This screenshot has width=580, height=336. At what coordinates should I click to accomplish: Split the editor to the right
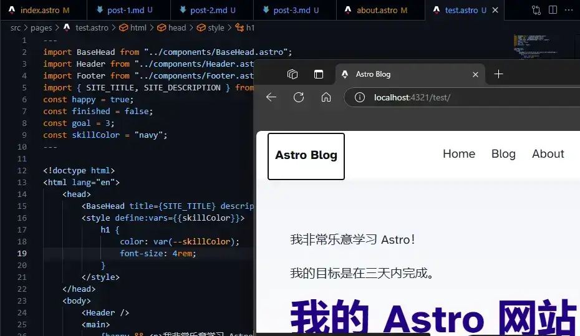pos(553,10)
